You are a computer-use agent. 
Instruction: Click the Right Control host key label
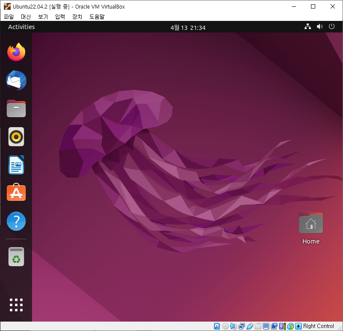point(319,326)
